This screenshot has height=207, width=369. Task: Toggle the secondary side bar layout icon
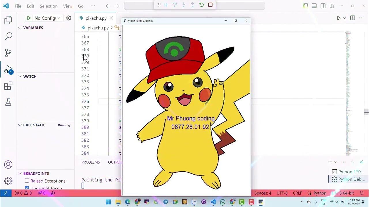tap(323, 6)
